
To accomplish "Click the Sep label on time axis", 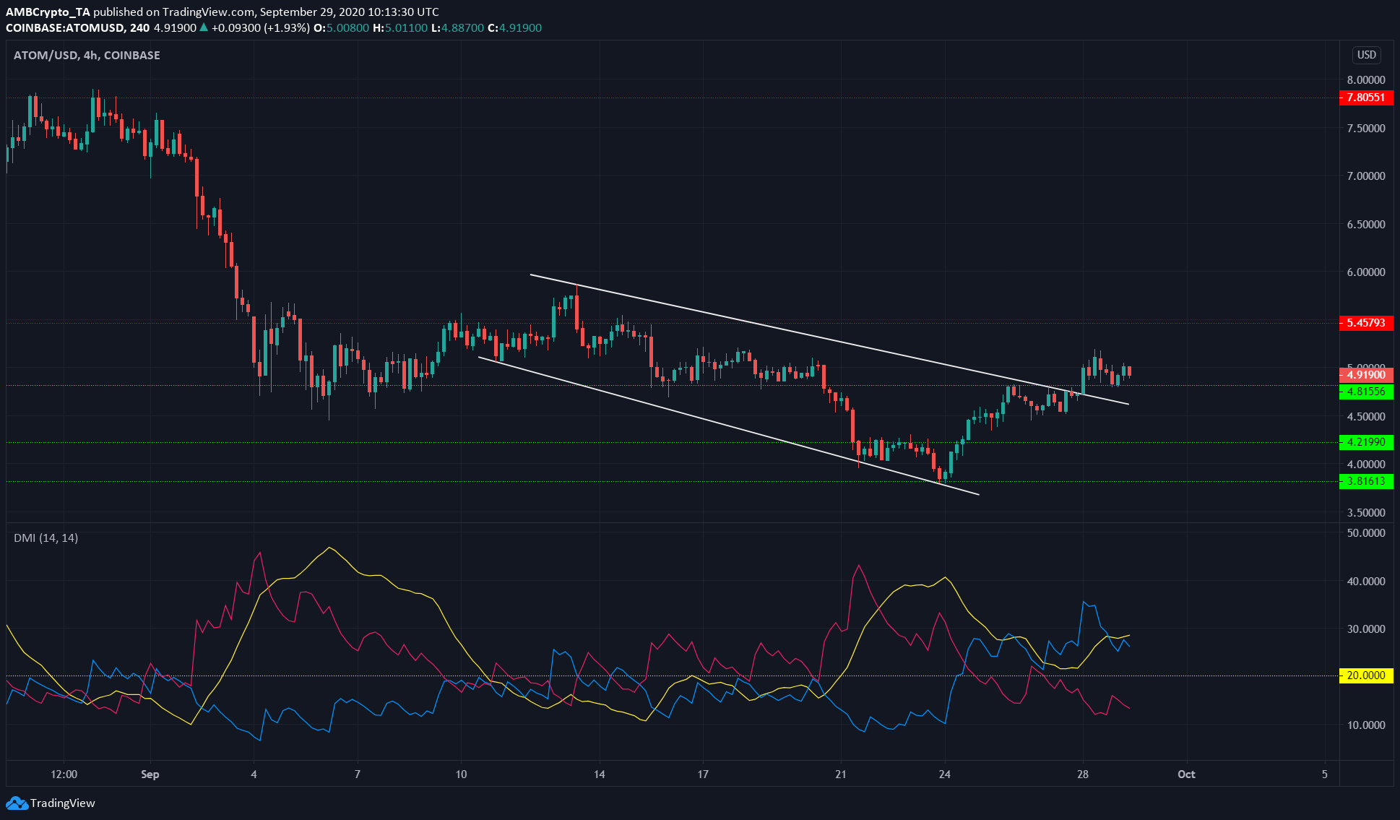I will [150, 774].
